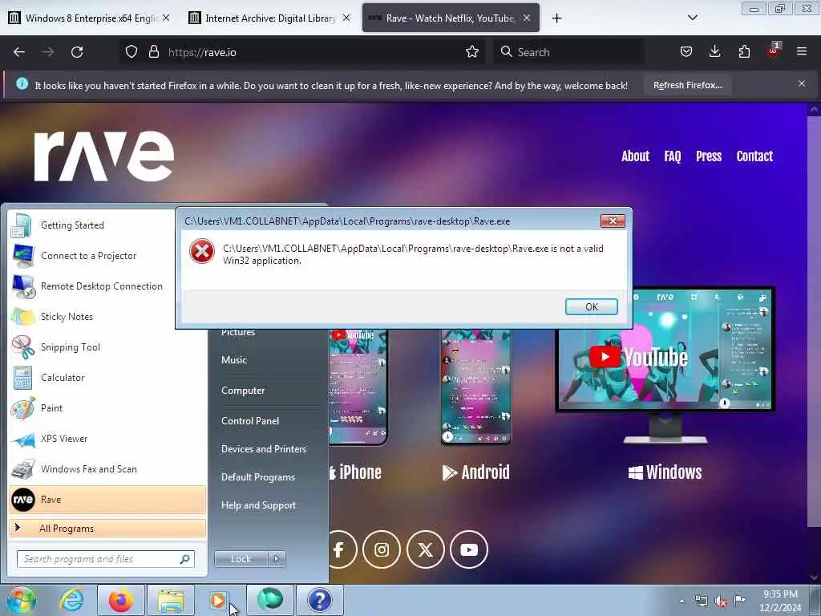The height and width of the screenshot is (616, 821).
Task: Click the Windows Start orb button
Action: click(21, 600)
